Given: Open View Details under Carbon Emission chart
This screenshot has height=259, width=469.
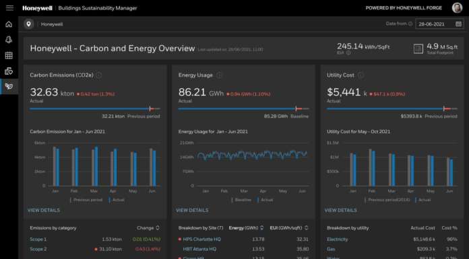Looking at the screenshot, I should click(44, 211).
